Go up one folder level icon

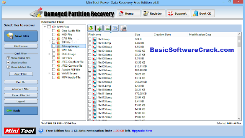(x=91, y=28)
